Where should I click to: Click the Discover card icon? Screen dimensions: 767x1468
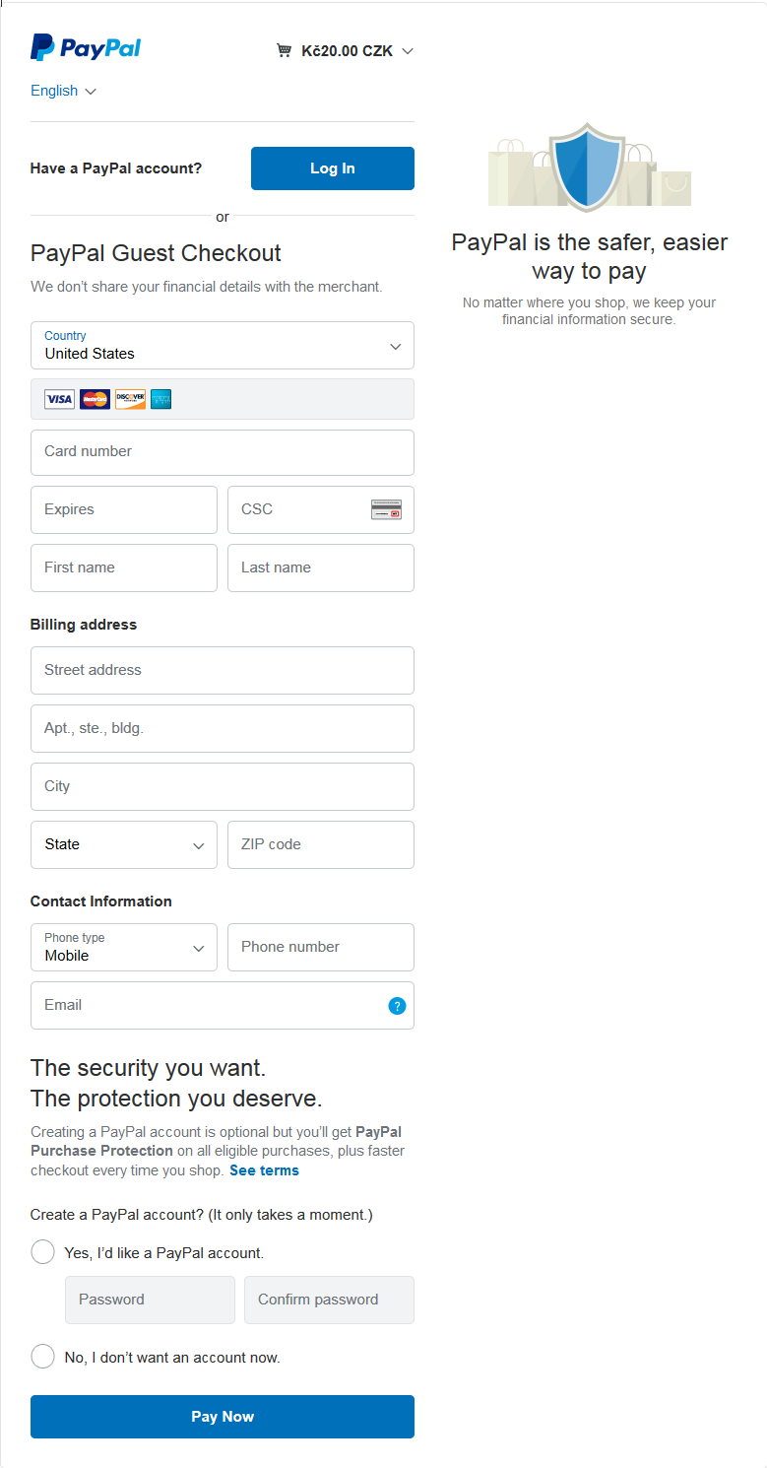coord(130,399)
